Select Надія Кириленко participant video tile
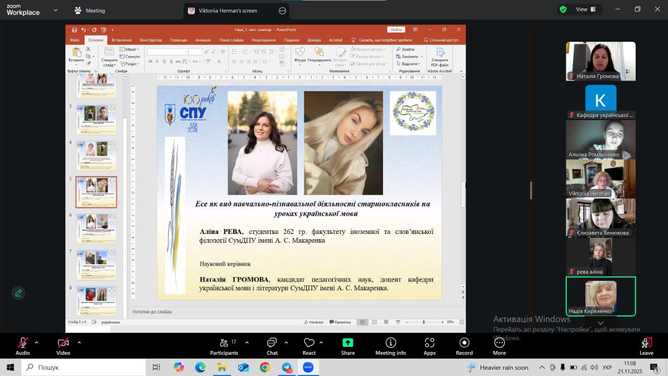668x376 pixels. (601, 296)
